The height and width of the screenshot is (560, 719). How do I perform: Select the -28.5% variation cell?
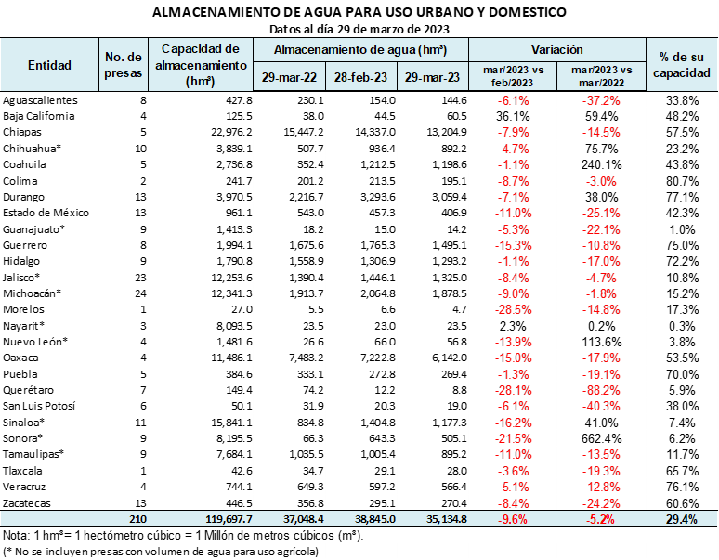(x=514, y=309)
